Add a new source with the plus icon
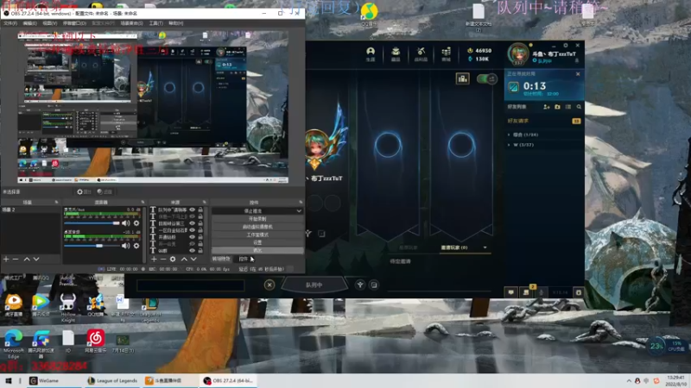 coord(154,260)
